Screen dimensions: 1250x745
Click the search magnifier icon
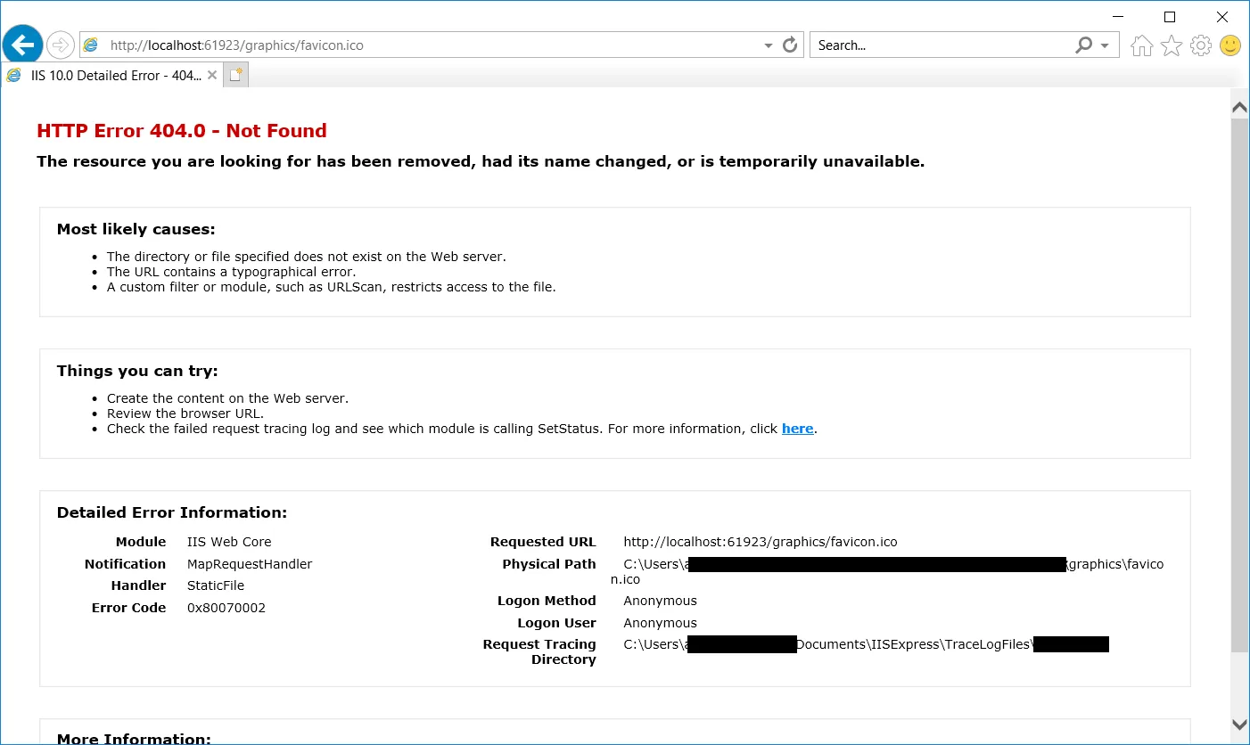pyautogui.click(x=1084, y=45)
